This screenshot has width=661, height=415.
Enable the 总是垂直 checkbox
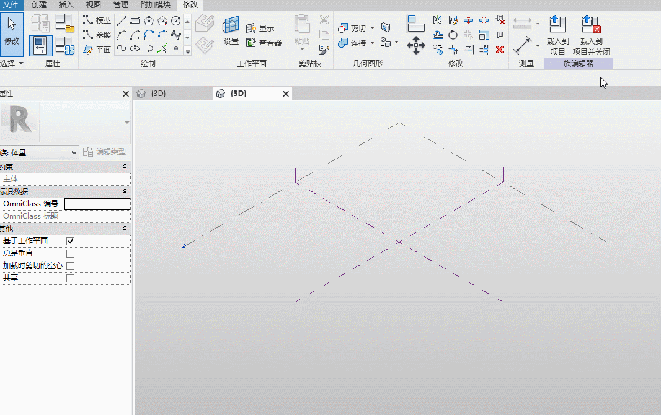pyautogui.click(x=71, y=254)
